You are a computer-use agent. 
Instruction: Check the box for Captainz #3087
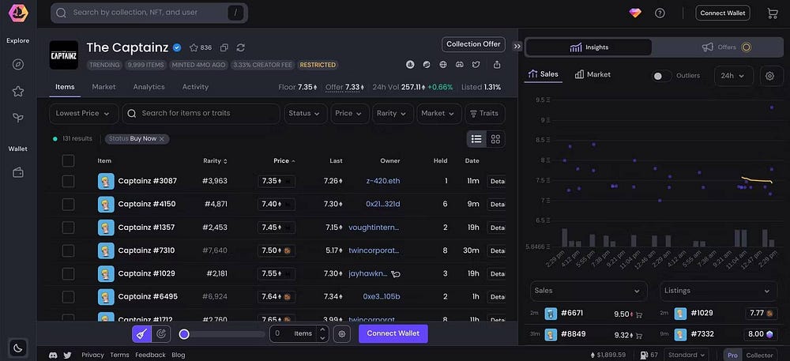pyautogui.click(x=68, y=181)
